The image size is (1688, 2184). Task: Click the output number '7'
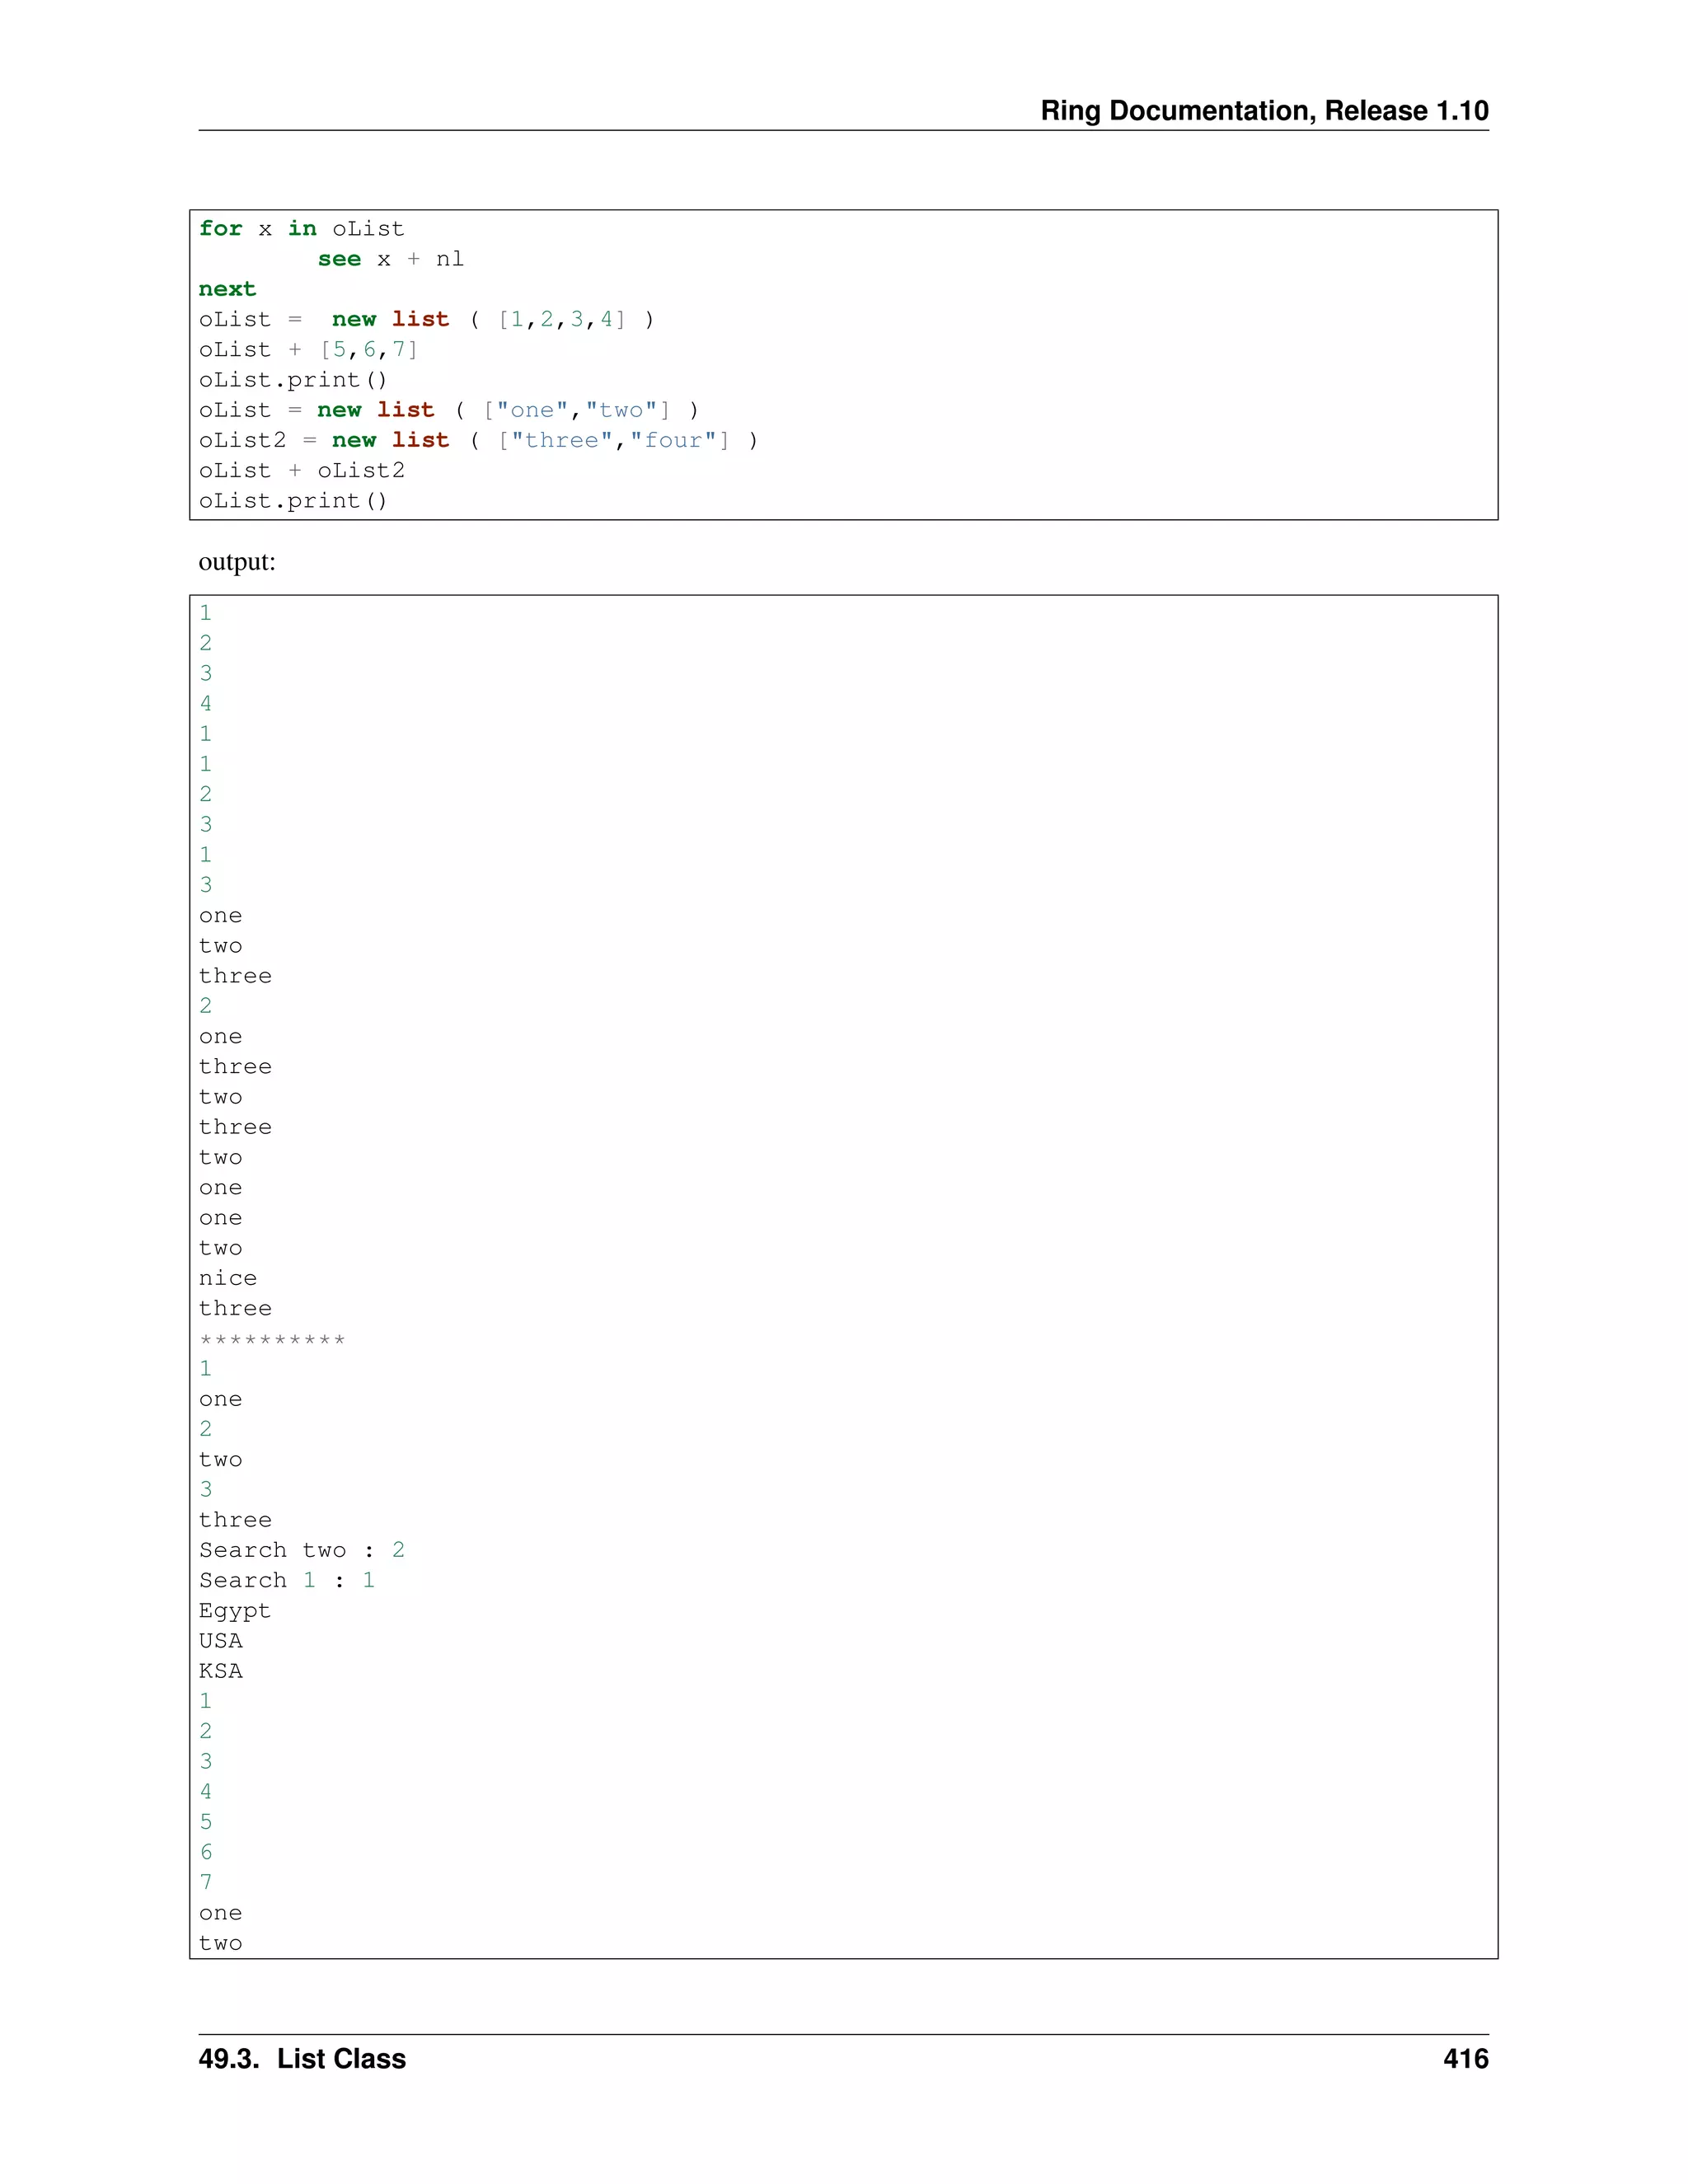[206, 1882]
